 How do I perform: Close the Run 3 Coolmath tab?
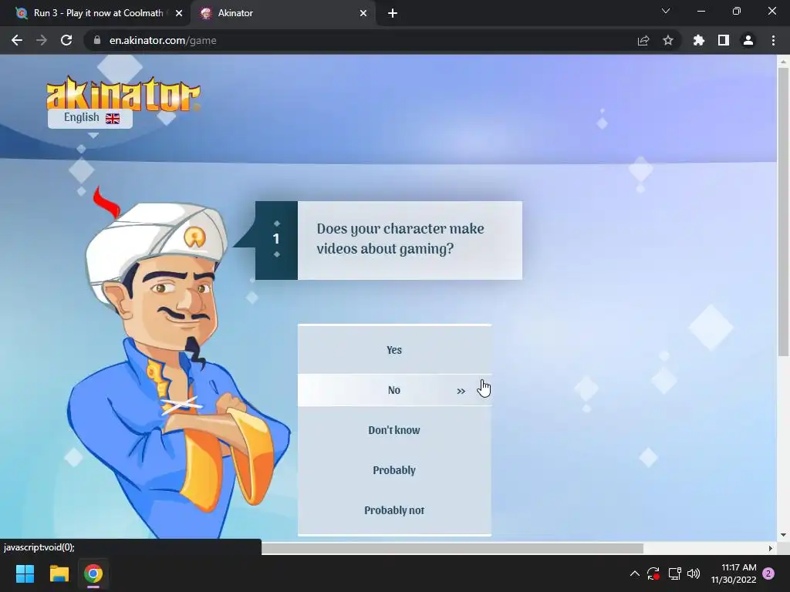click(x=179, y=13)
